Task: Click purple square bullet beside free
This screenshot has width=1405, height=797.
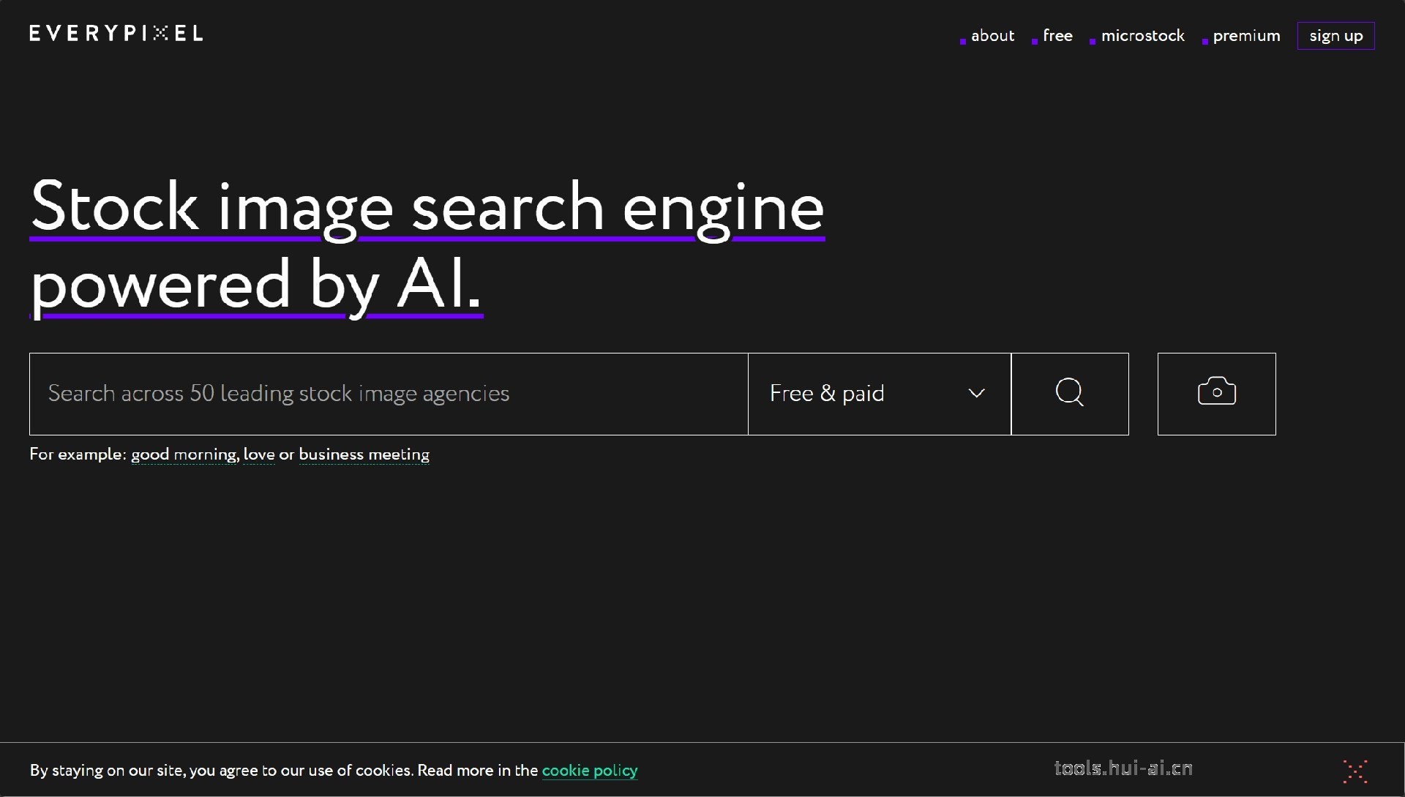Action: (1034, 42)
